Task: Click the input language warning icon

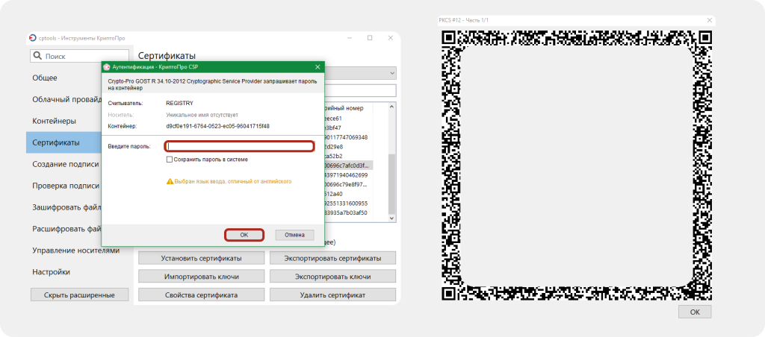Action: (170, 181)
